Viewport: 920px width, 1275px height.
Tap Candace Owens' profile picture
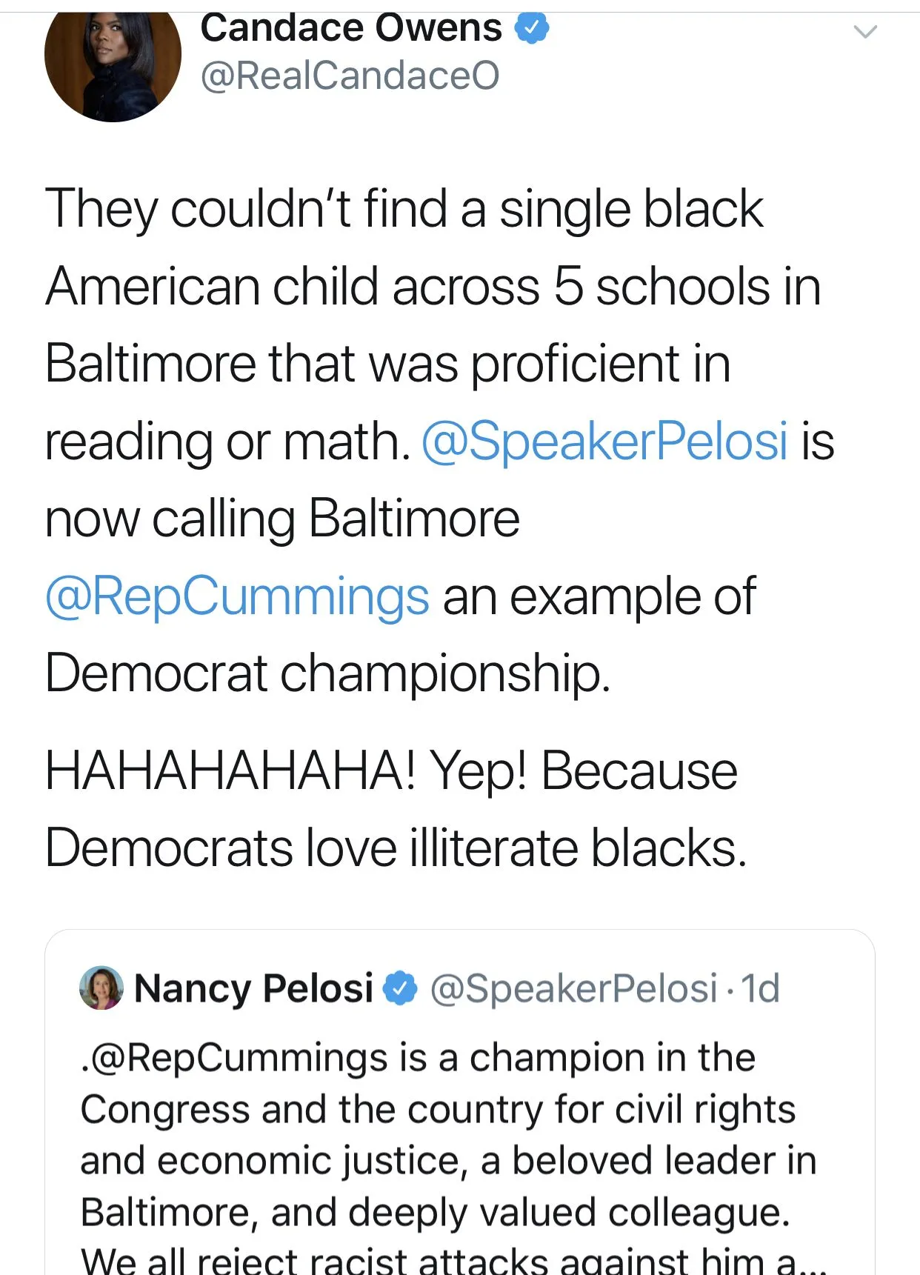[x=113, y=61]
